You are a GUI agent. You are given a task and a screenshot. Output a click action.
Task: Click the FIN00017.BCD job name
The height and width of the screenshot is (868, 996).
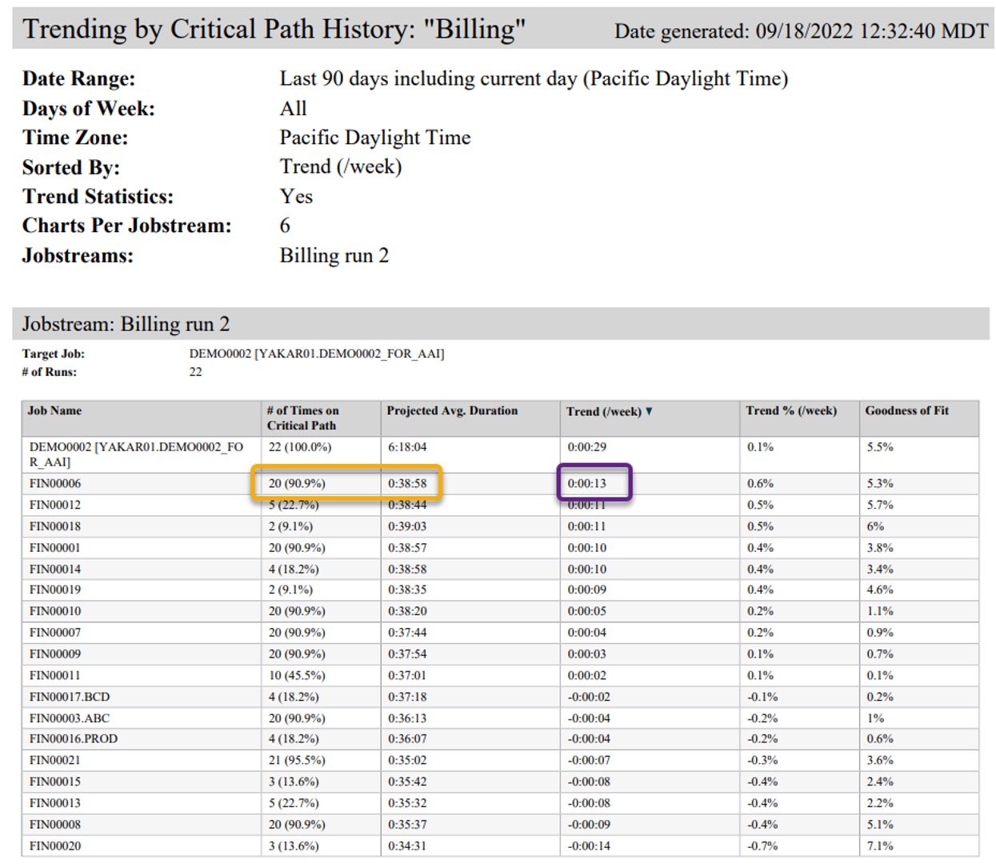[70, 697]
